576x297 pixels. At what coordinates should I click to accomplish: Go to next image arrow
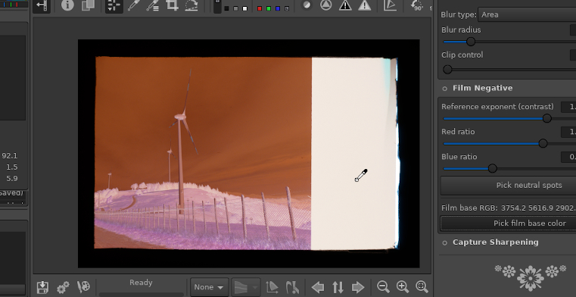pos(358,287)
